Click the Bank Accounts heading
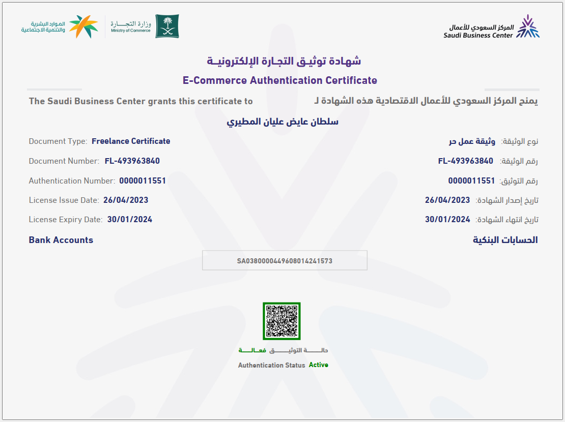This screenshot has height=422, width=565. pos(61,240)
